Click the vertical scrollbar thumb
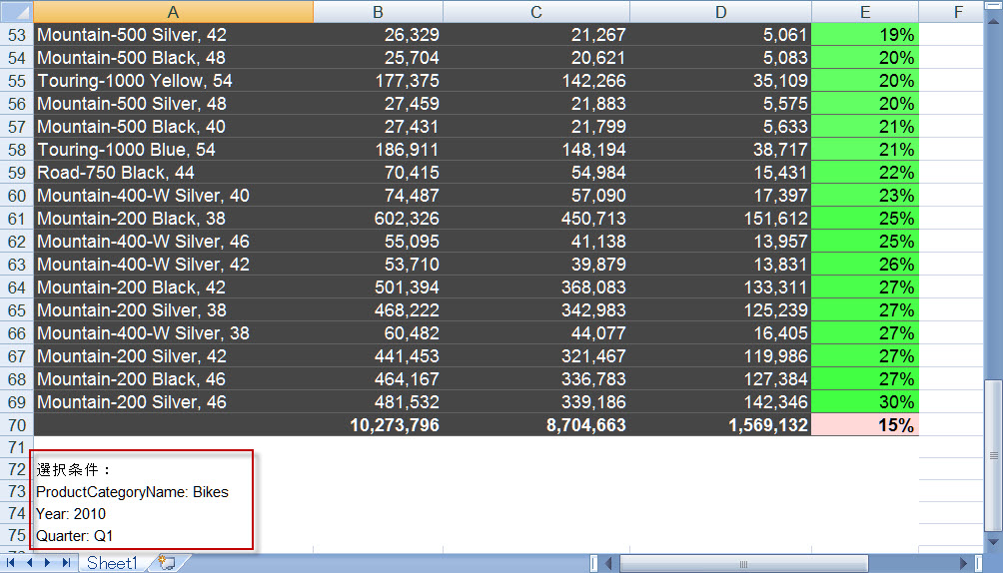1003x573 pixels. point(993,455)
